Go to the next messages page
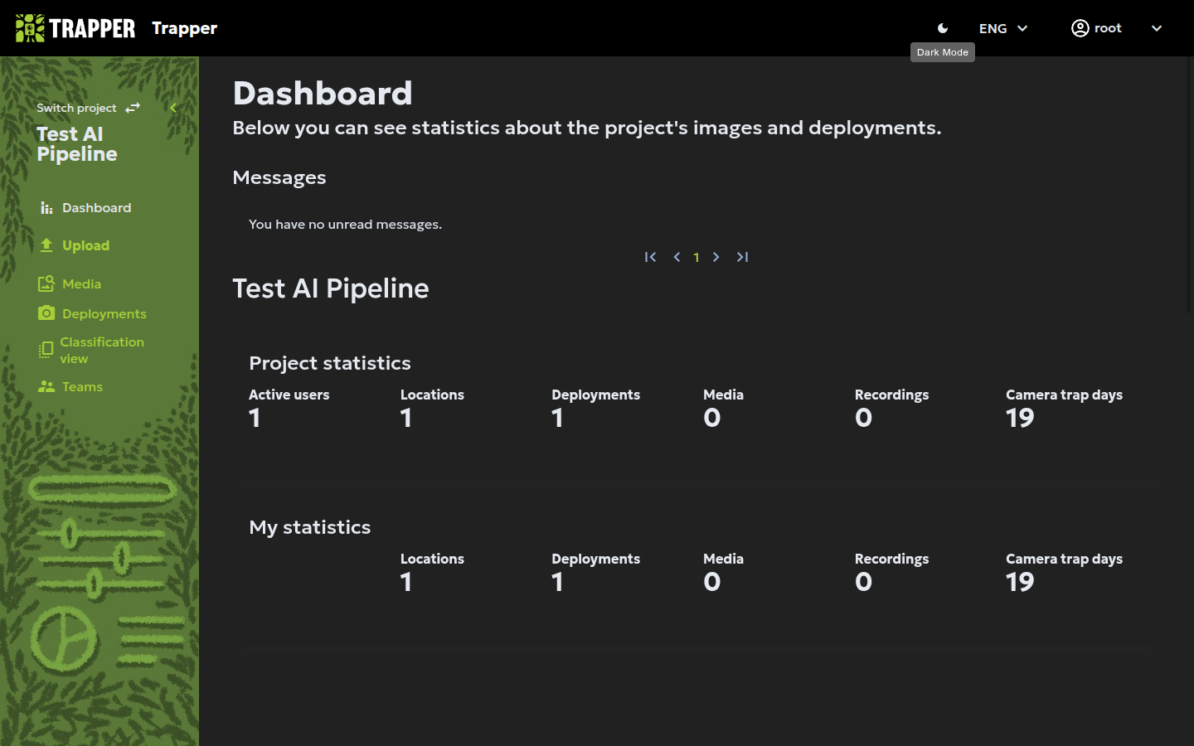Viewport: 1194px width, 746px height. (x=716, y=257)
